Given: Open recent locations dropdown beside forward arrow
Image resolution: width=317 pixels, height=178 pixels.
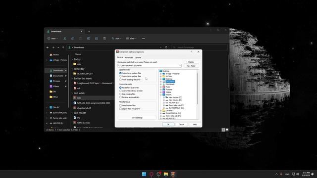Looking at the screenshot, I should (x=58, y=47).
